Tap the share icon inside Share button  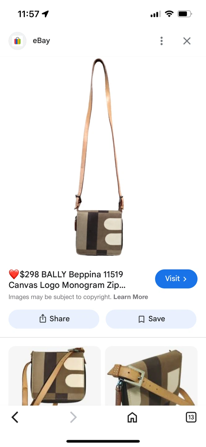(43, 318)
